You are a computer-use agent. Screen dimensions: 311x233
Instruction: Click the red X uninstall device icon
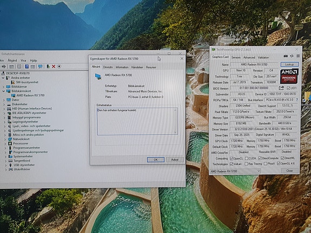tap(54, 66)
